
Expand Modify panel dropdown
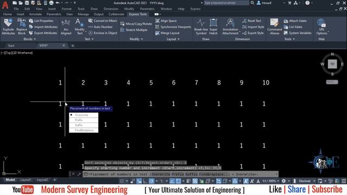(136, 39)
